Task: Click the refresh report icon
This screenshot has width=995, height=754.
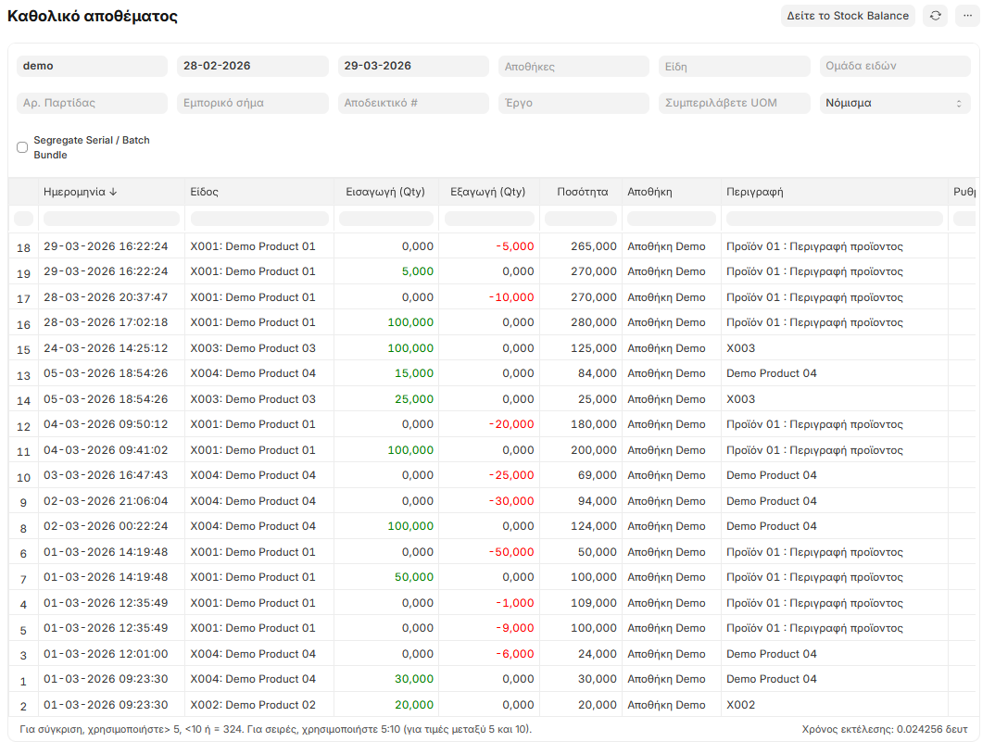Action: [x=935, y=16]
